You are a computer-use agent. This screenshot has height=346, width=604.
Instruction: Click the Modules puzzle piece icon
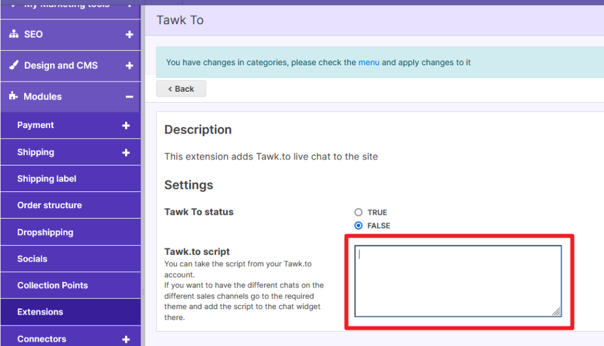point(13,96)
